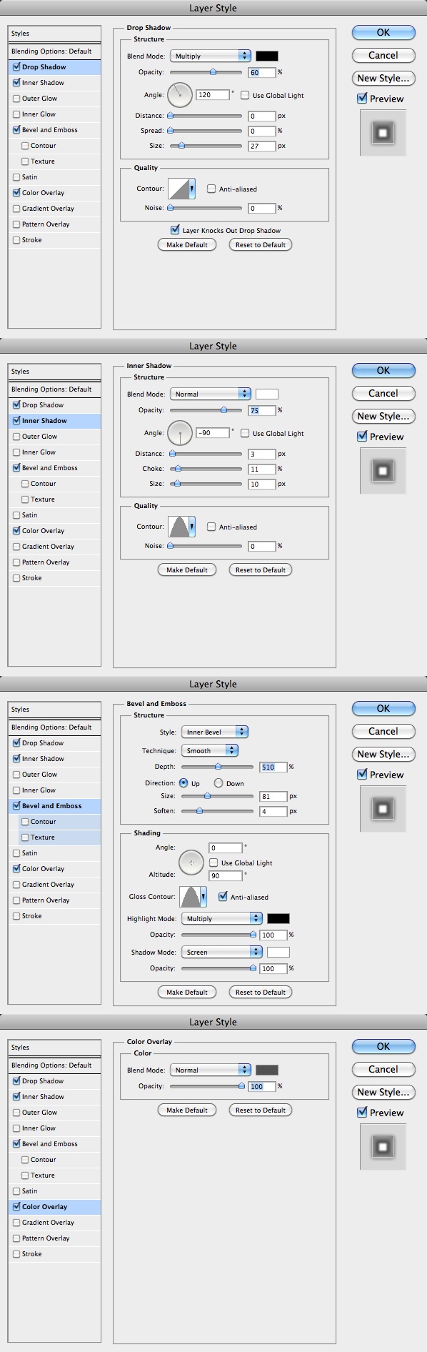The height and width of the screenshot is (1352, 427).
Task: Toggle Use Global Light in Inner Shadow panel
Action: (245, 433)
